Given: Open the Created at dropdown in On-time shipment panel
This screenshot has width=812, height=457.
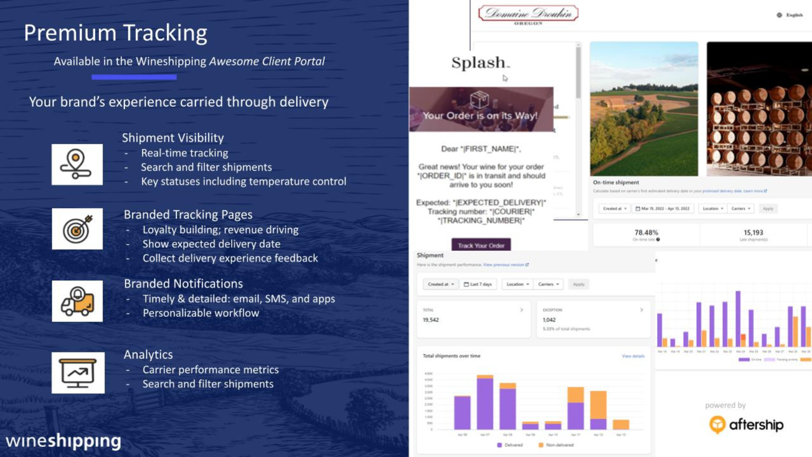Looking at the screenshot, I should click(615, 209).
